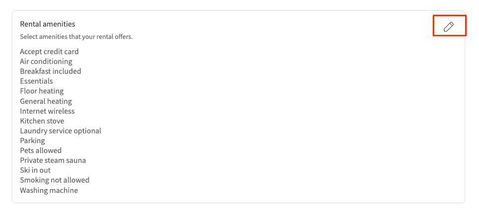
Task: Select the Pets allowed amenity
Action: click(41, 151)
